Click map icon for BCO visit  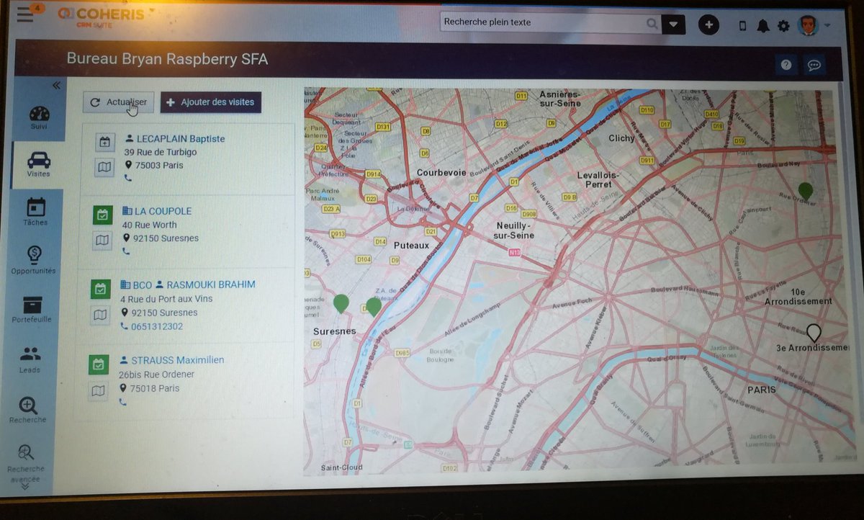click(x=100, y=315)
